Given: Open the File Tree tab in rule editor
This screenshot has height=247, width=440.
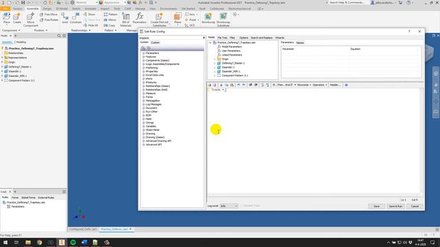Looking at the screenshot, I should tap(222, 38).
